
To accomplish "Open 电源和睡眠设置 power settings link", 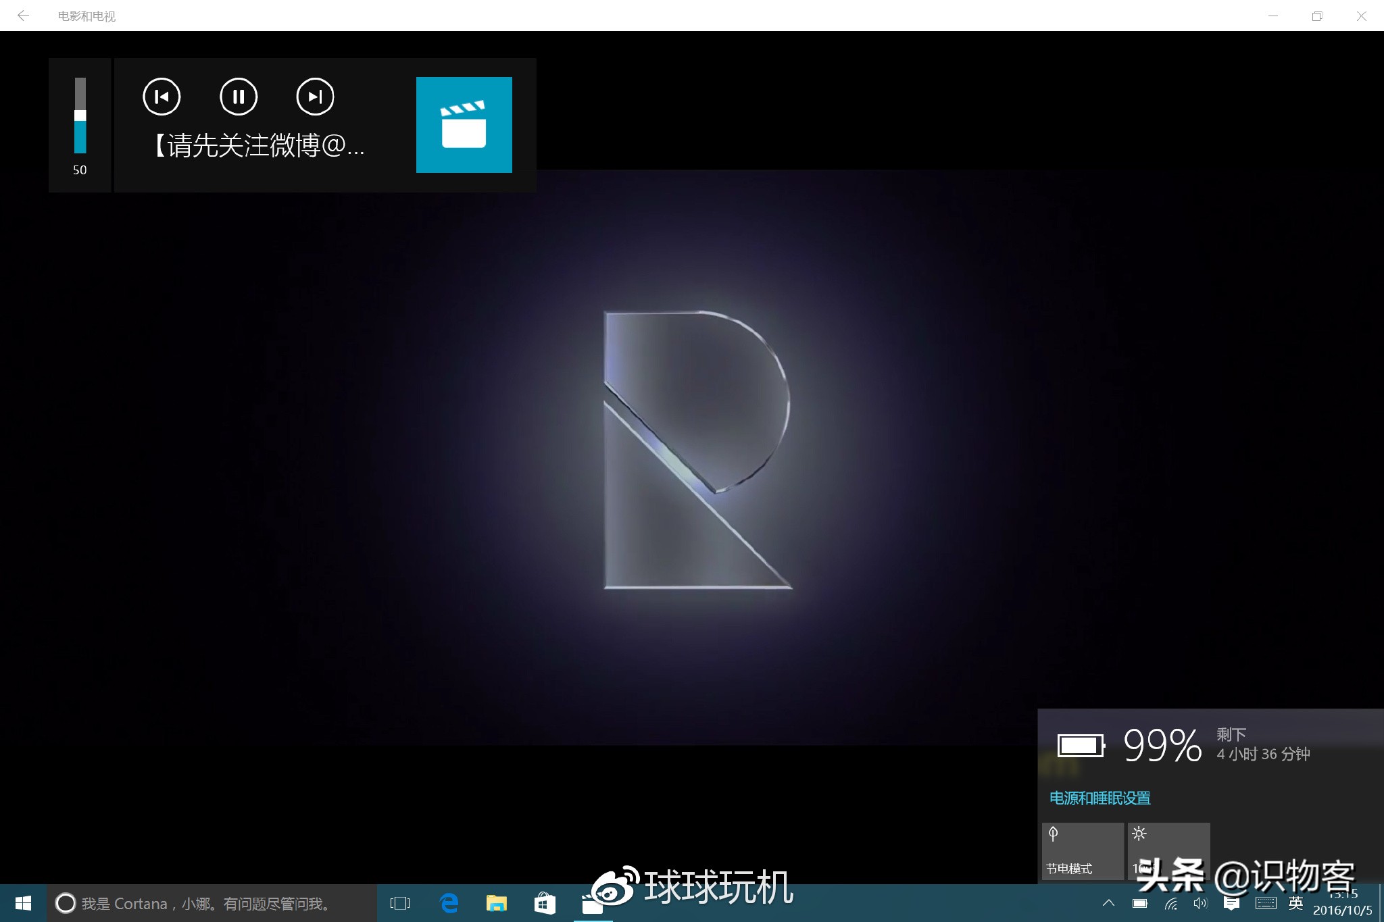I will pyautogui.click(x=1099, y=798).
